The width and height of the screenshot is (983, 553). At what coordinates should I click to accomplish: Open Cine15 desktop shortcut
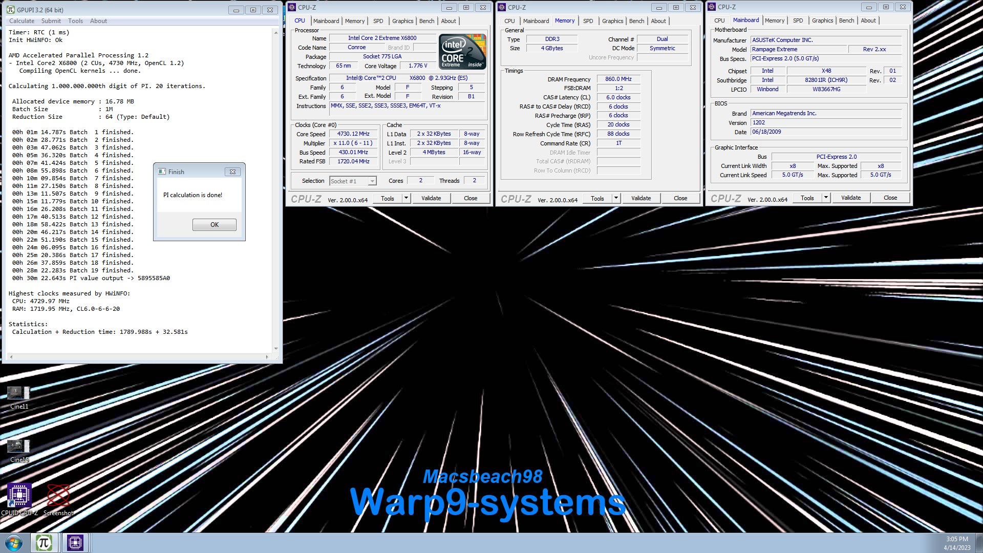coord(19,451)
